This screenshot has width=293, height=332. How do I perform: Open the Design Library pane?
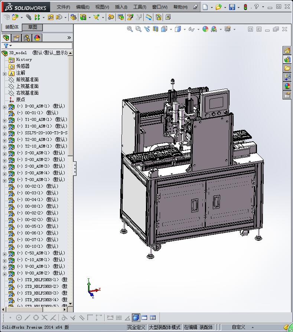coord(287,59)
